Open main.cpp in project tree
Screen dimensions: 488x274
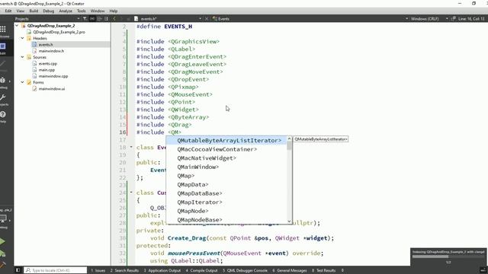[47, 70]
